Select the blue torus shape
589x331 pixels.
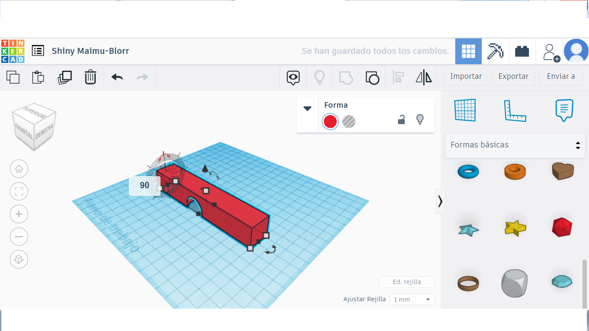[468, 172]
